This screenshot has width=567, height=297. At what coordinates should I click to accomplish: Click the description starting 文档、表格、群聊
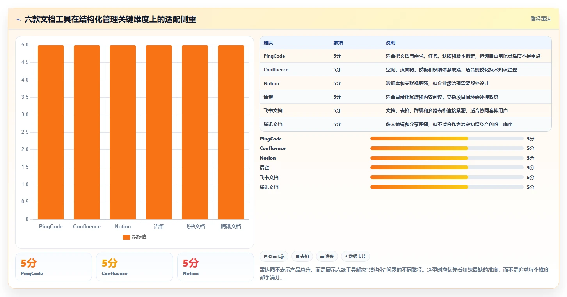(447, 111)
